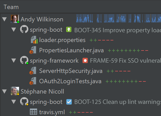
Task: Click the travis.yml table file icon
Action: pyautogui.click(x=33, y=112)
